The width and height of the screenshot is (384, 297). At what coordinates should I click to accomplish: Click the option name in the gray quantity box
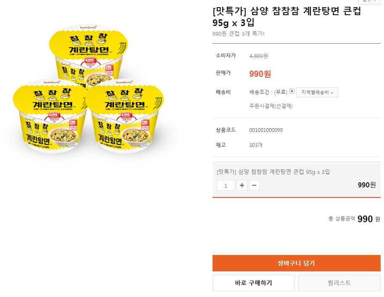pos(274,172)
